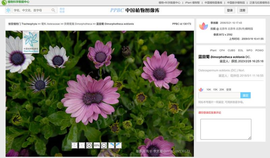
Task: Rotate the image left with counterclockwise arrow
Action: [x=111, y=145]
